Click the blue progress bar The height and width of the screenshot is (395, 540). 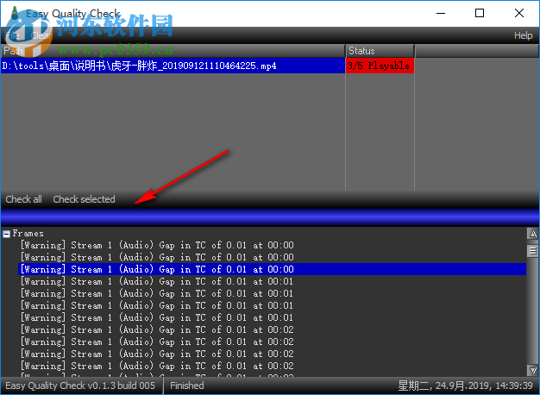(270, 217)
